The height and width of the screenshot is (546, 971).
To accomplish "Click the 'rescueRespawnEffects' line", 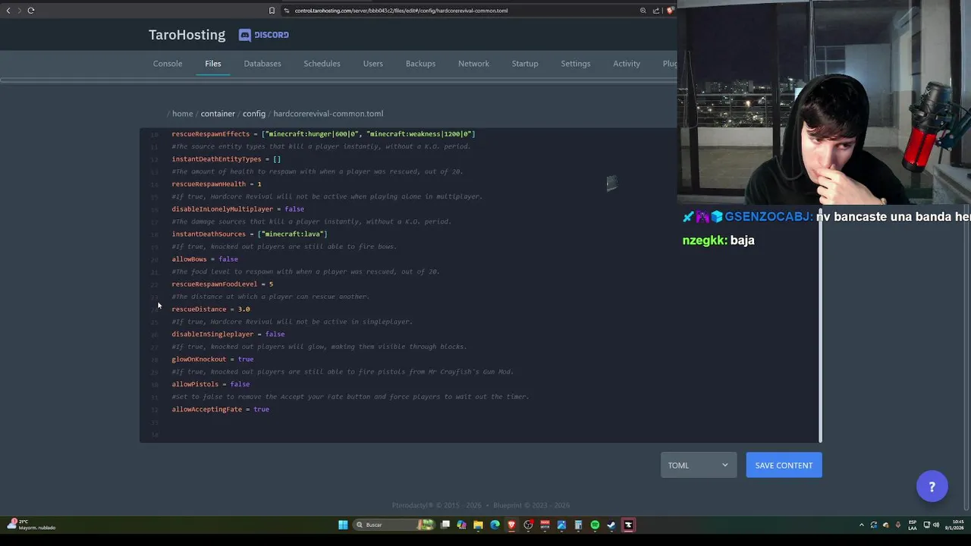I will pyautogui.click(x=323, y=134).
